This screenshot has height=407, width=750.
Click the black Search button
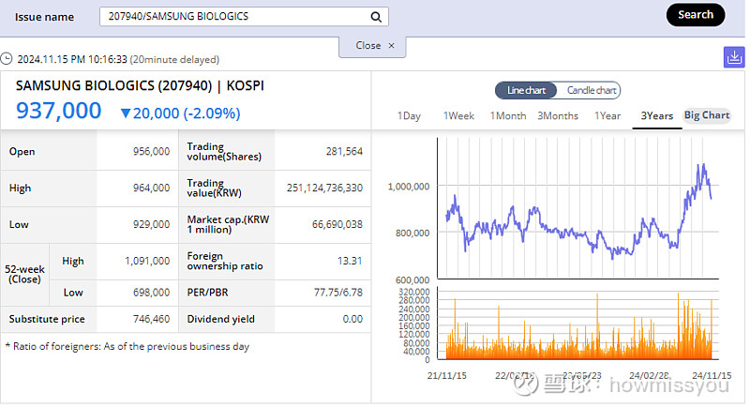pyautogui.click(x=696, y=15)
